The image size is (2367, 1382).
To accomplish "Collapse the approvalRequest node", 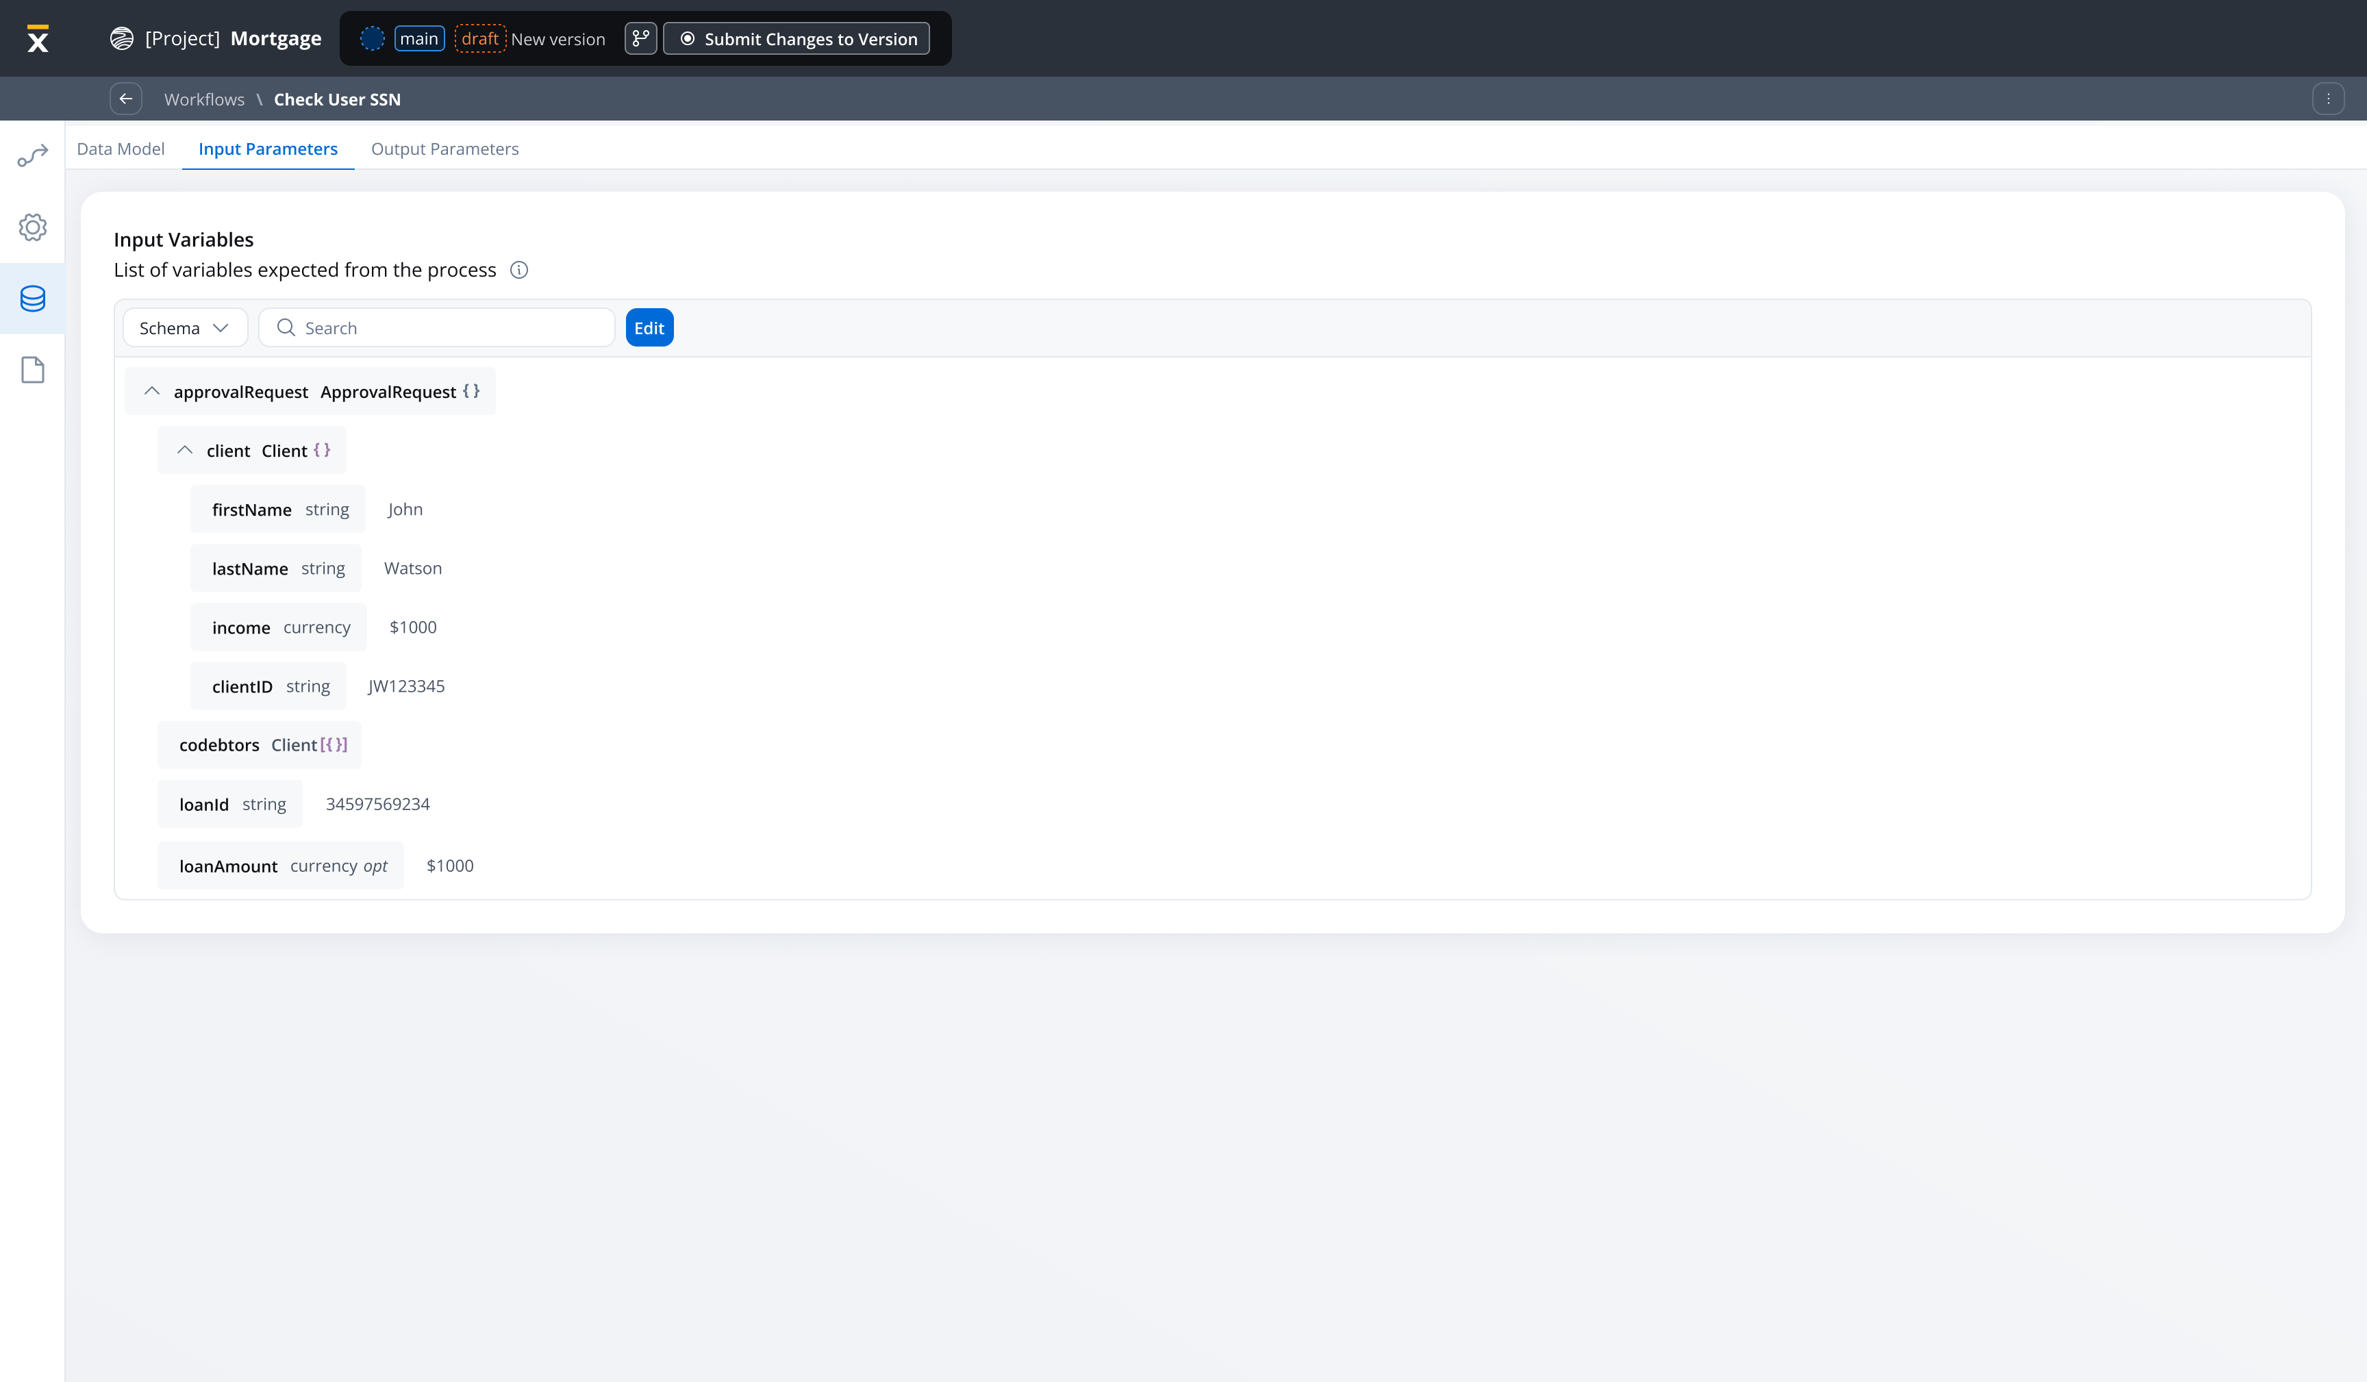I will pos(152,391).
